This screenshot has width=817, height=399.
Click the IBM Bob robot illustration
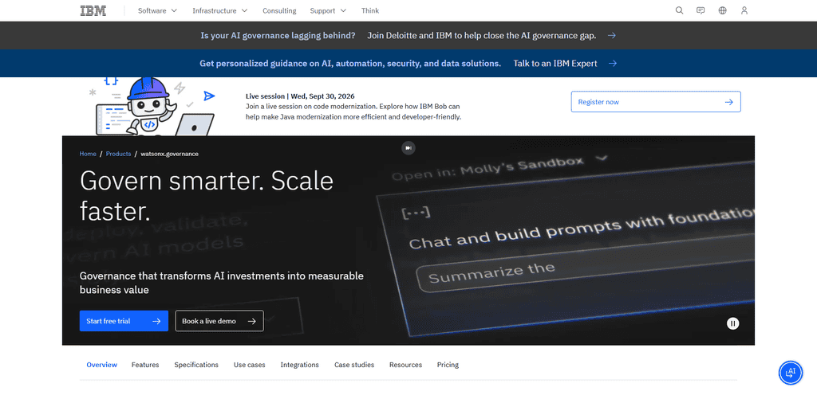[x=156, y=107]
